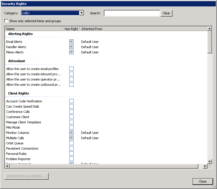Toggle the Customize Client checkbox
Viewport: 217px width, 189px height.
tap(71, 117)
